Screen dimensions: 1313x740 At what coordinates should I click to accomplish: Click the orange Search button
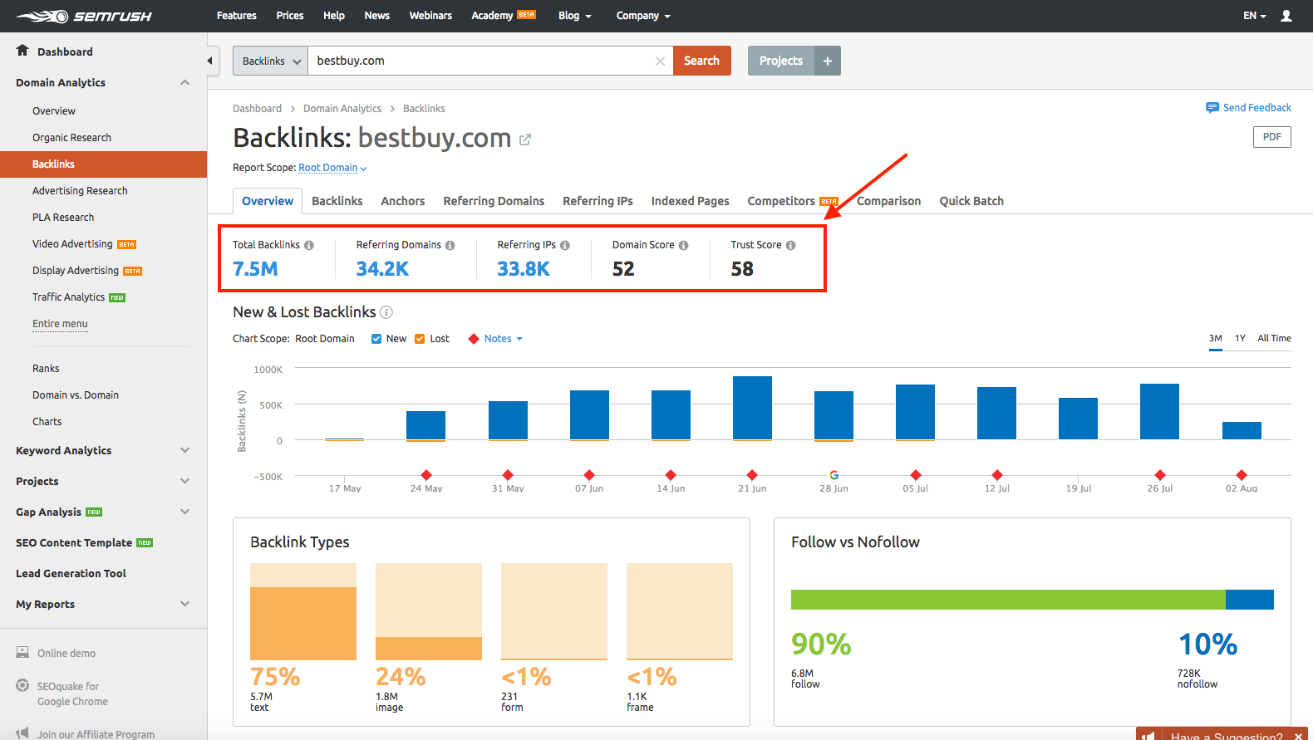[x=702, y=61]
